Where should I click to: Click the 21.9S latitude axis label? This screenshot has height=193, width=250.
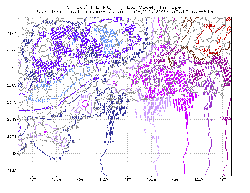coord(12,34)
